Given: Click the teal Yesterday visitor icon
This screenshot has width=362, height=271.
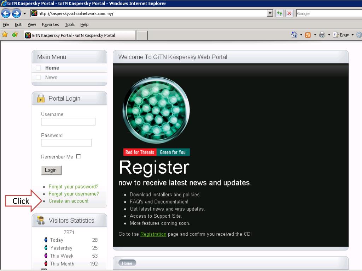Looking at the screenshot, I should coord(46,247).
